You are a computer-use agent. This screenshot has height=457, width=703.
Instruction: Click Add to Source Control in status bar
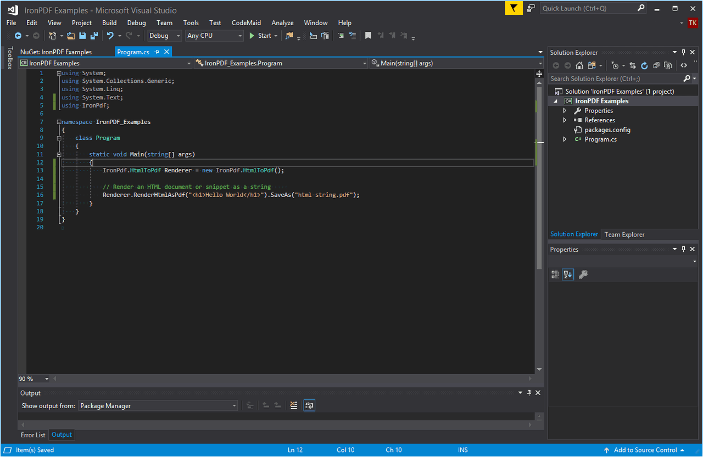pos(644,450)
